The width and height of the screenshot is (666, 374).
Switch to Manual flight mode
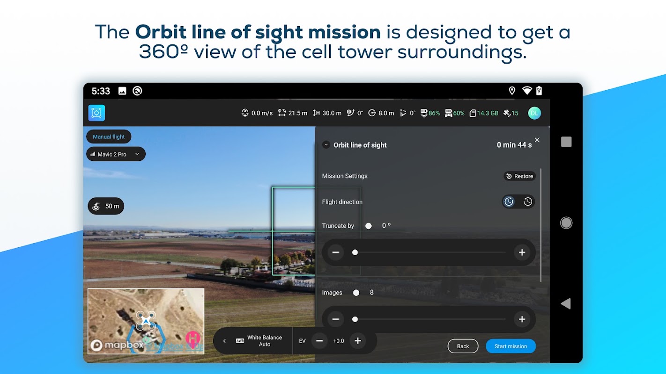[x=109, y=137]
